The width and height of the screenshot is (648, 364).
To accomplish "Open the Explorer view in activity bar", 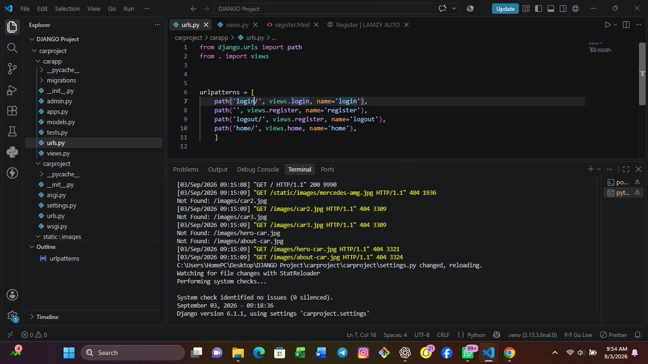I will (x=12, y=27).
